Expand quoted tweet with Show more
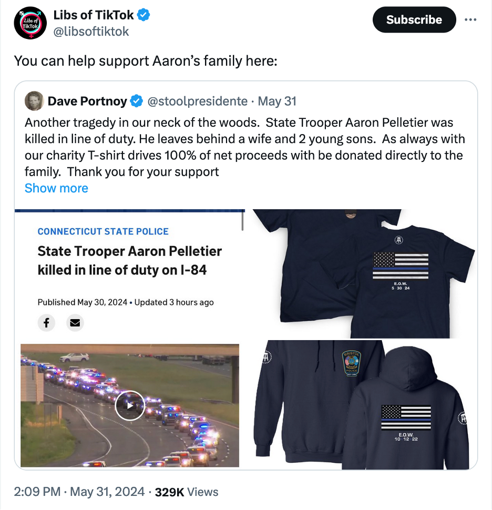Image resolution: width=492 pixels, height=510 pixels. point(56,188)
